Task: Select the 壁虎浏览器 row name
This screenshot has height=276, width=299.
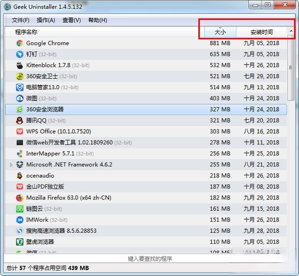Action: click(x=40, y=242)
